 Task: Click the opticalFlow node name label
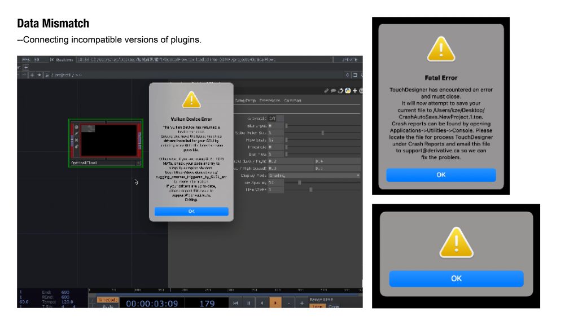[x=84, y=162]
